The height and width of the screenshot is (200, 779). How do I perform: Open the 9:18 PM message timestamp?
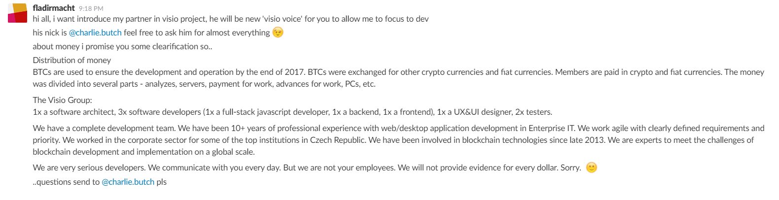[91, 8]
